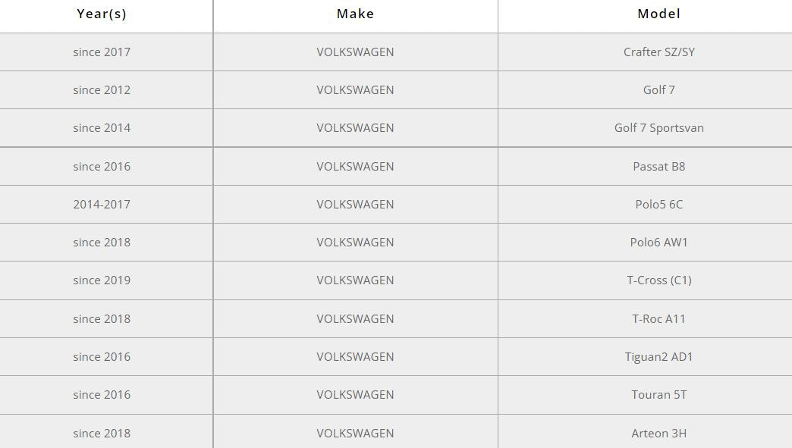Image resolution: width=792 pixels, height=448 pixels.
Task: Select the T-Roc A11 model cell
Action: 658,319
